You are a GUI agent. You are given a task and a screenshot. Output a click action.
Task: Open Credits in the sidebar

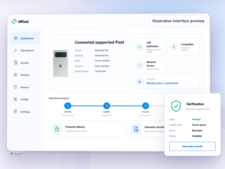(x=25, y=99)
